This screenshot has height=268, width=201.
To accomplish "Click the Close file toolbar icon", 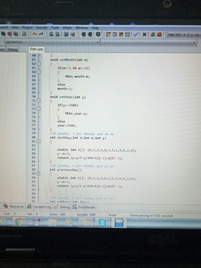I will (x=9, y=34).
